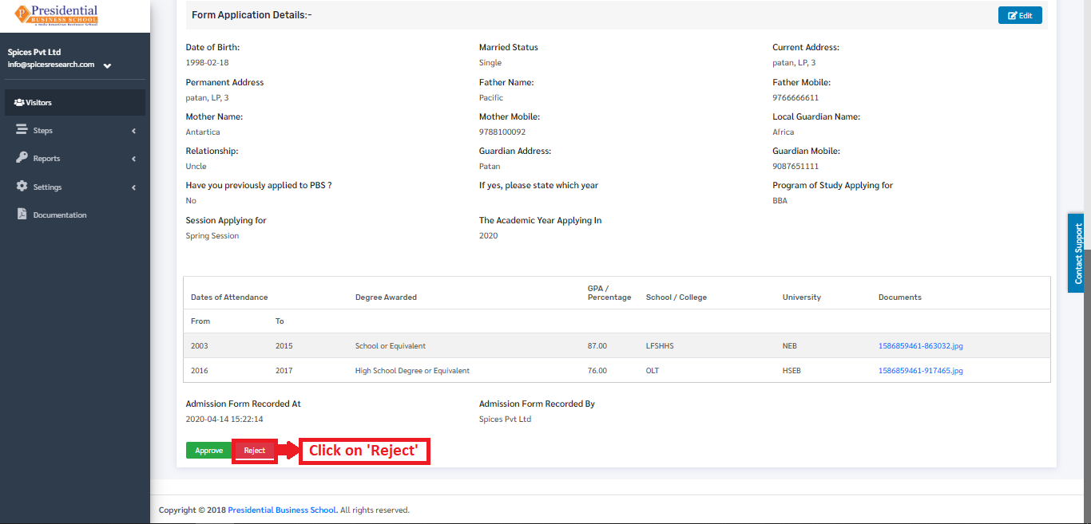Click the mother name Antartica
The height and width of the screenshot is (524, 1091).
pyautogui.click(x=203, y=132)
